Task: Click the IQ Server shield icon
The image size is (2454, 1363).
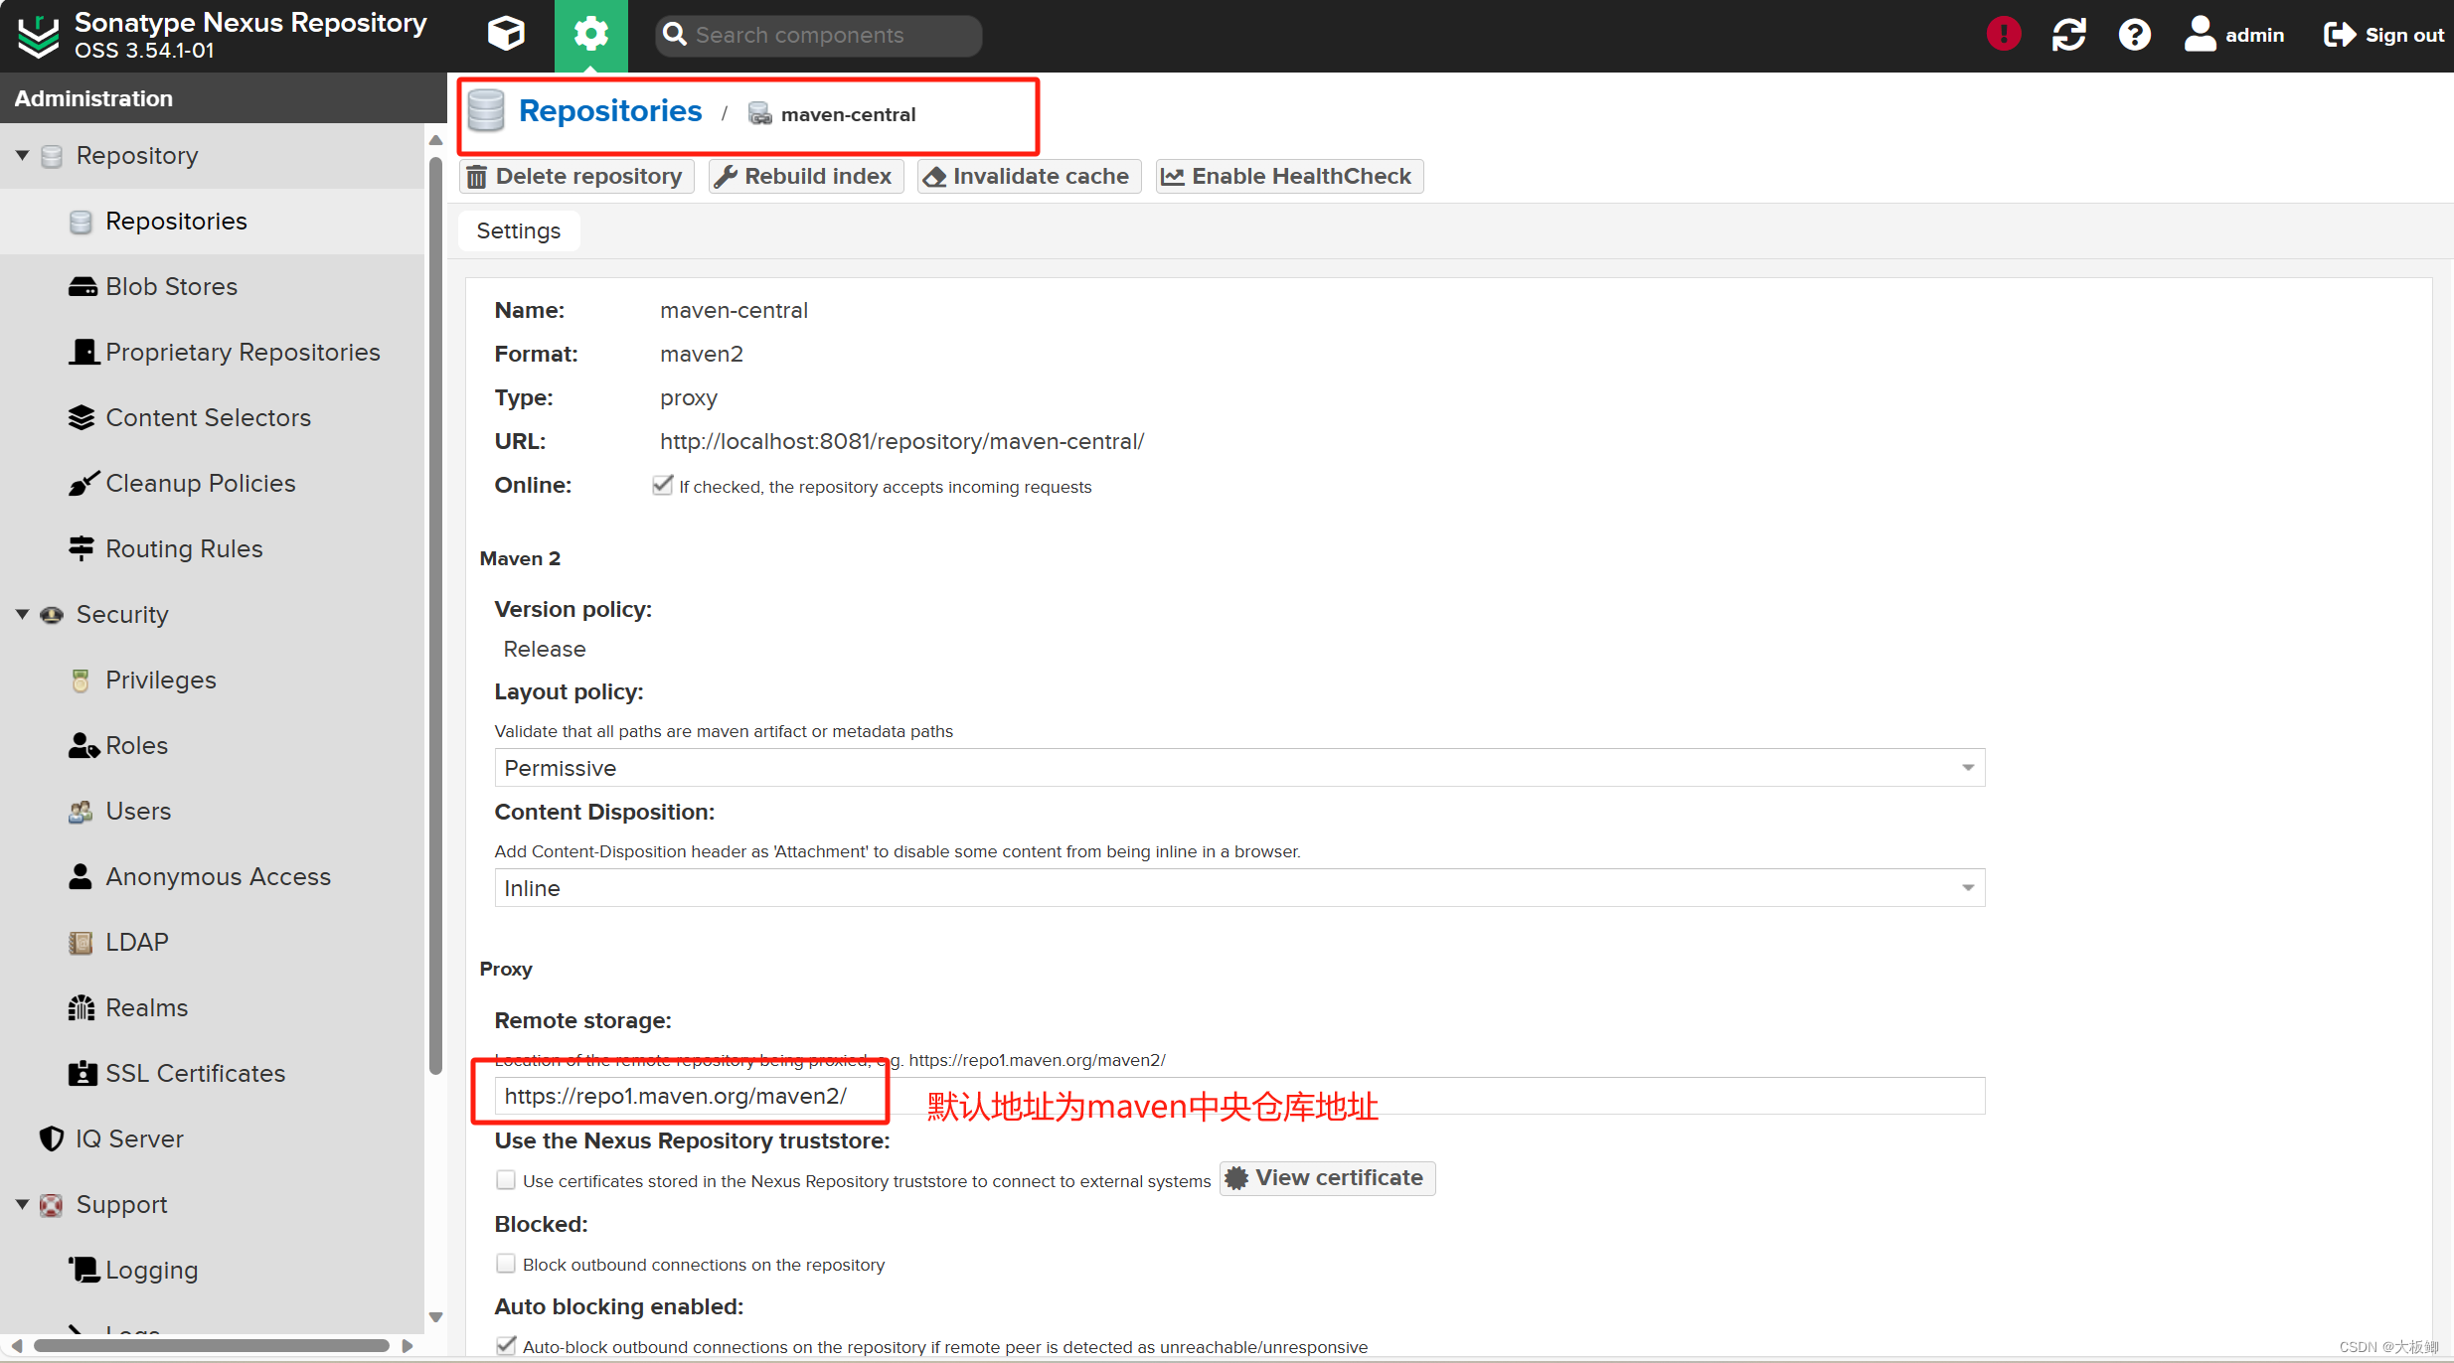Action: pos(52,1138)
